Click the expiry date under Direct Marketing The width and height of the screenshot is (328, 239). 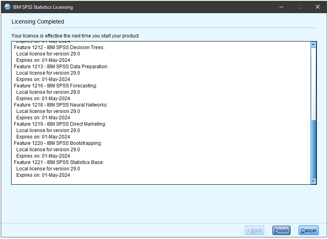(x=43, y=137)
